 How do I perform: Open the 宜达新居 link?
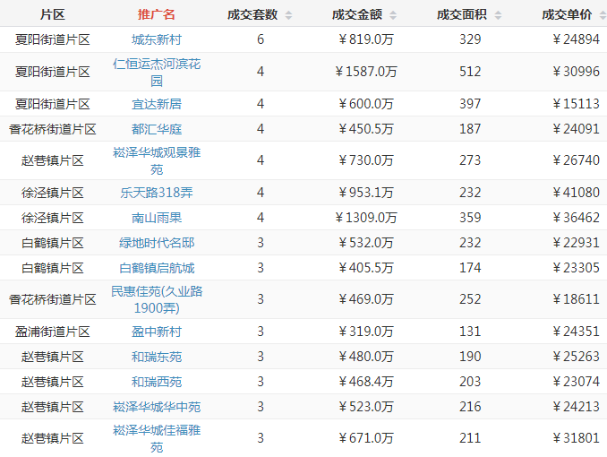click(x=157, y=104)
